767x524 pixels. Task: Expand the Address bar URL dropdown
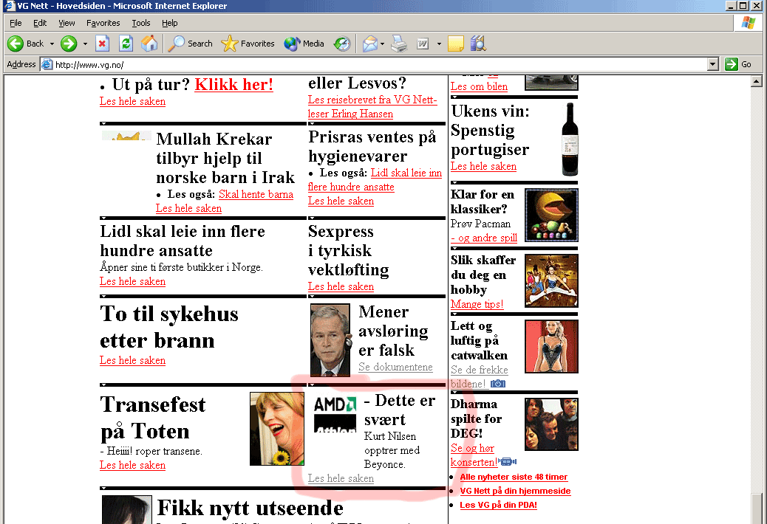(x=713, y=64)
